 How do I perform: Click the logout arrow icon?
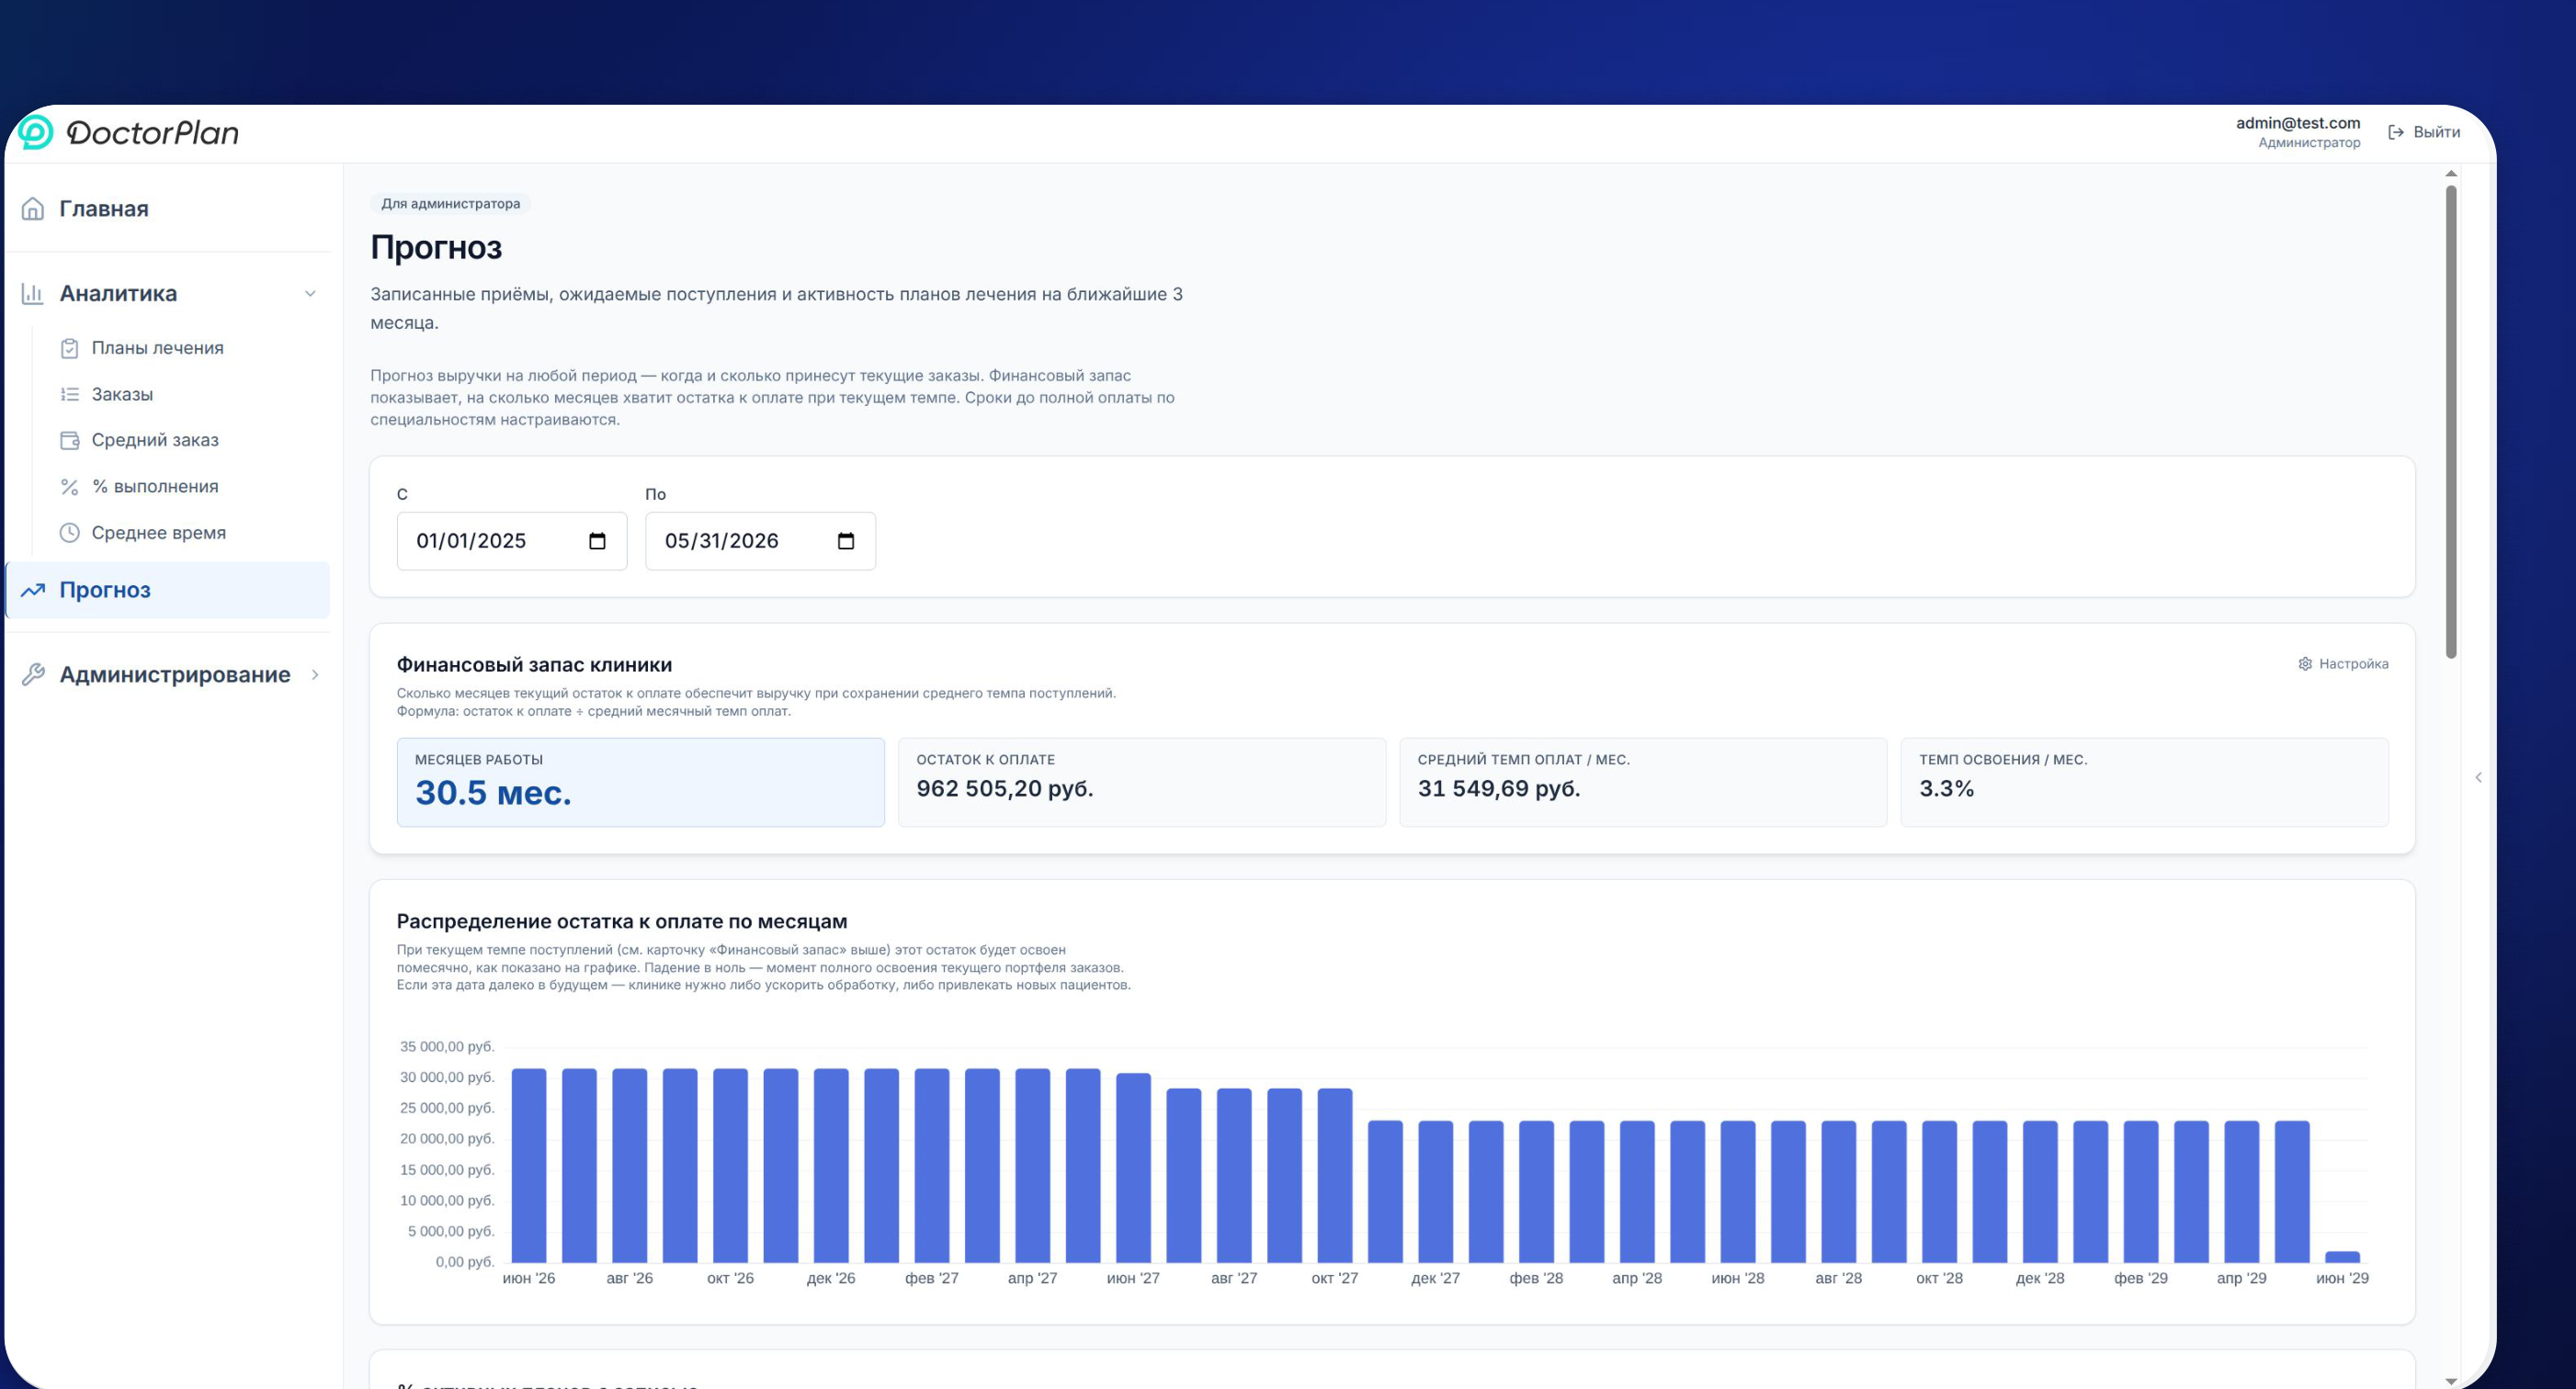[x=2396, y=132]
